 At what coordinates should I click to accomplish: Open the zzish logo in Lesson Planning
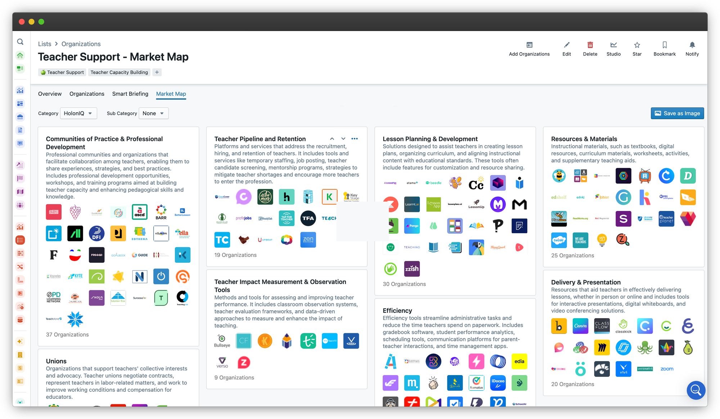412,269
